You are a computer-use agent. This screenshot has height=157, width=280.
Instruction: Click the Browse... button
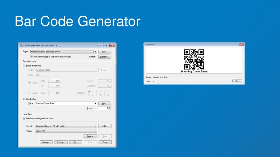pos(105,70)
